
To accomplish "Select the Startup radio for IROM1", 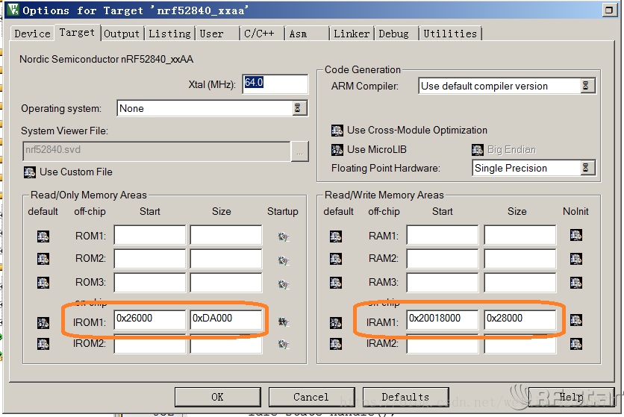I will click(x=283, y=322).
